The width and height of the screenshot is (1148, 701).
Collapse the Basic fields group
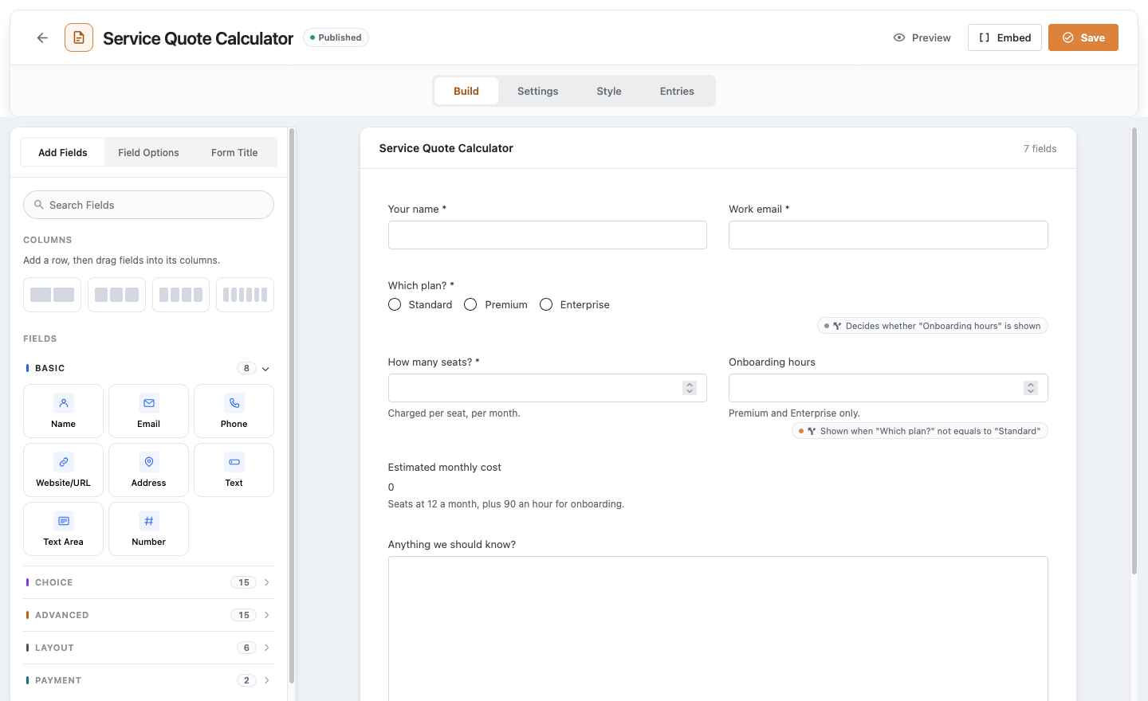tap(148, 368)
